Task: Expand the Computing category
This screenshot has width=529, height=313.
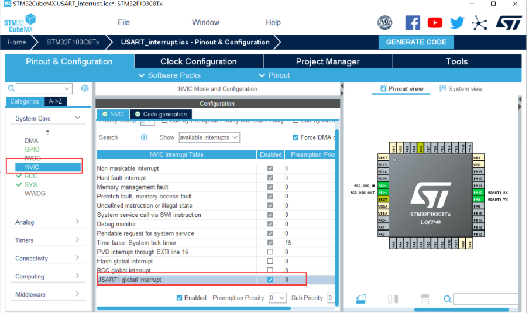Action: click(77, 276)
